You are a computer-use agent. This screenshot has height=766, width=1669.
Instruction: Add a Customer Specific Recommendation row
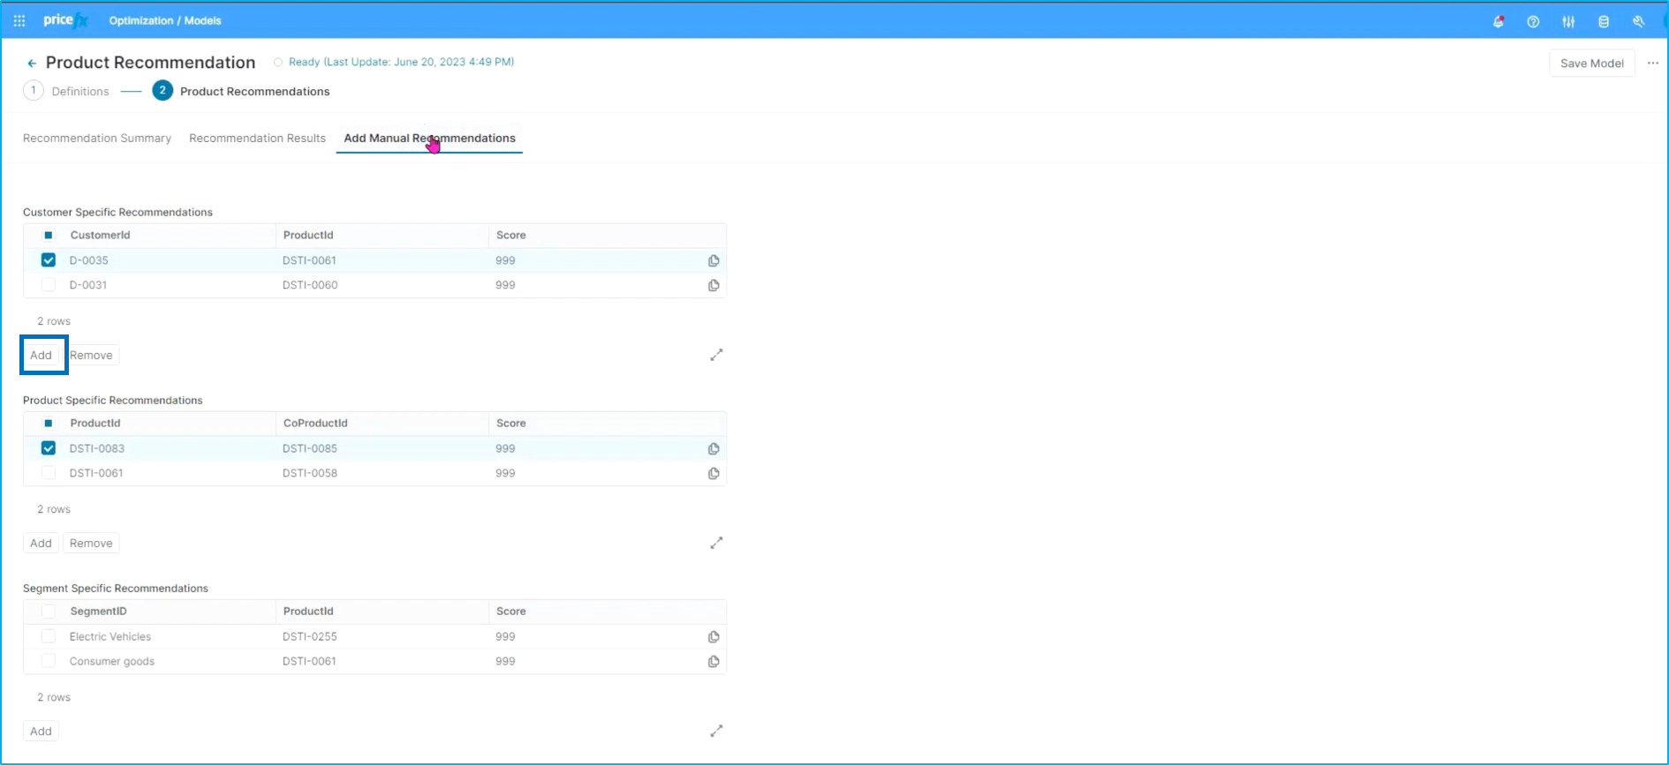click(x=42, y=355)
